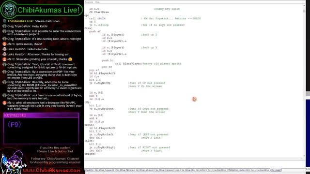Click the ';Move X Left' comment
310x174 pixels.
pyautogui.click(x=151, y=138)
